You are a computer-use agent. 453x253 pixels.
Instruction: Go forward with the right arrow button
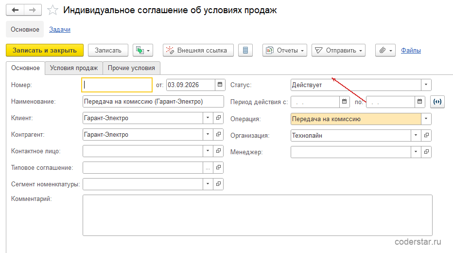point(33,10)
